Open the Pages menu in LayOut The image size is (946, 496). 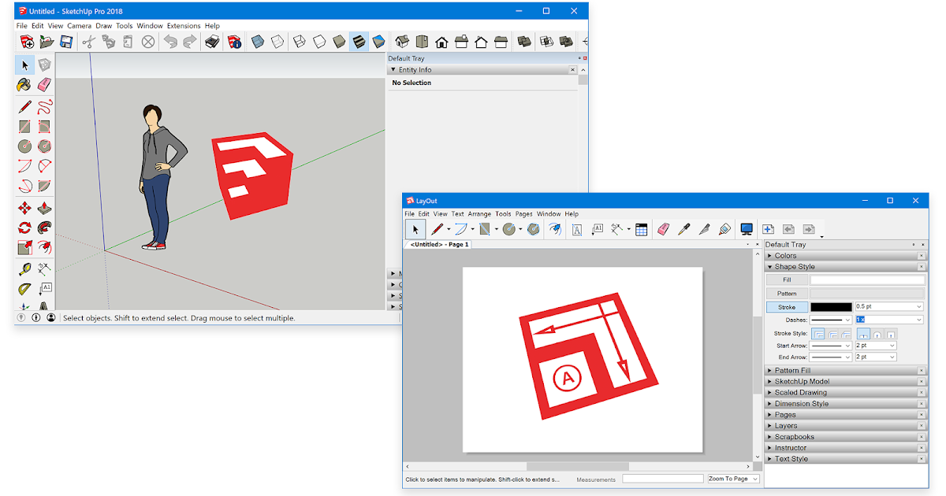pyautogui.click(x=524, y=214)
